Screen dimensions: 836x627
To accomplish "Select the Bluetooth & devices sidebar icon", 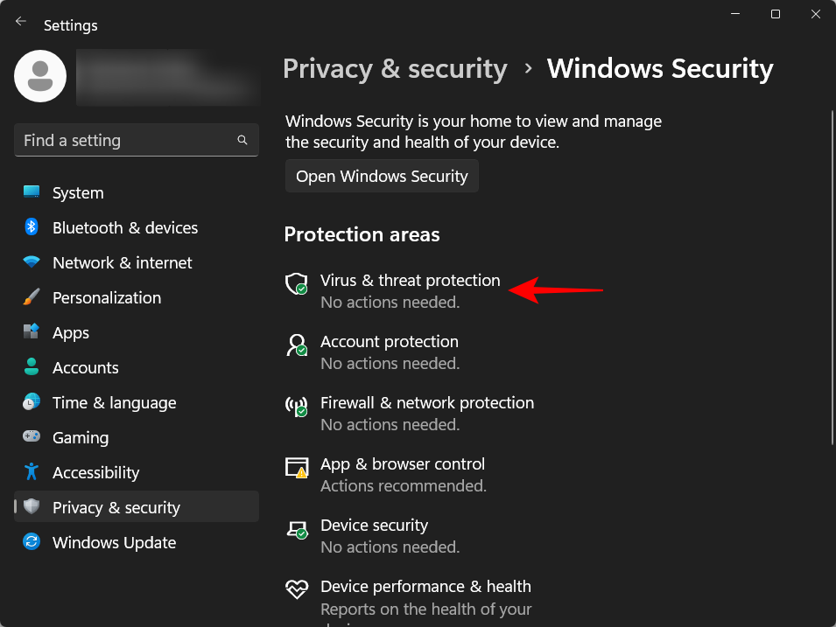I will (x=32, y=227).
